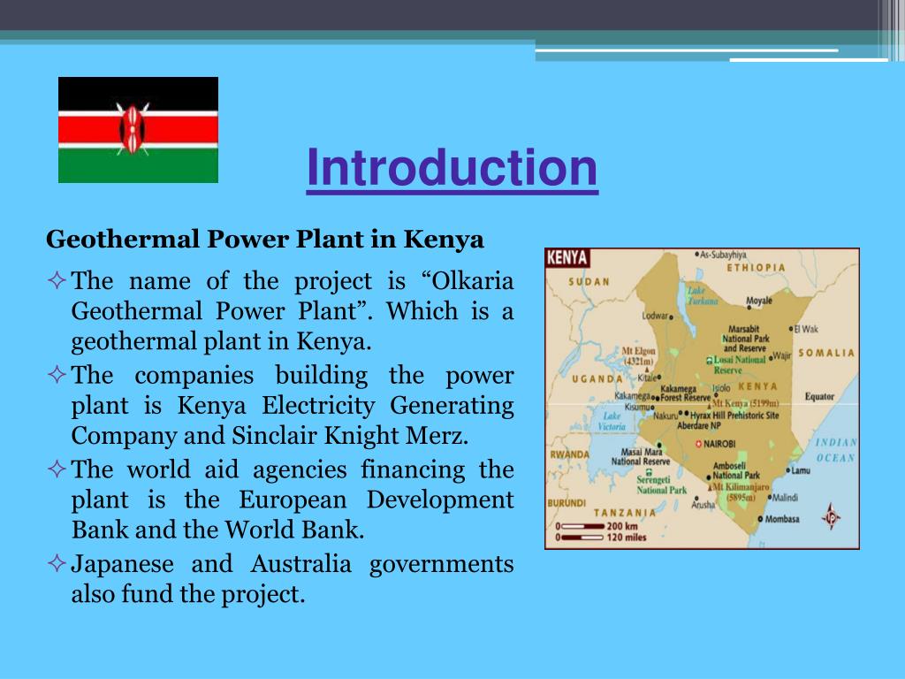The width and height of the screenshot is (905, 679).
Task: Click the bullet starting 'Japanese and Australia governments'
Action: tap(281, 578)
